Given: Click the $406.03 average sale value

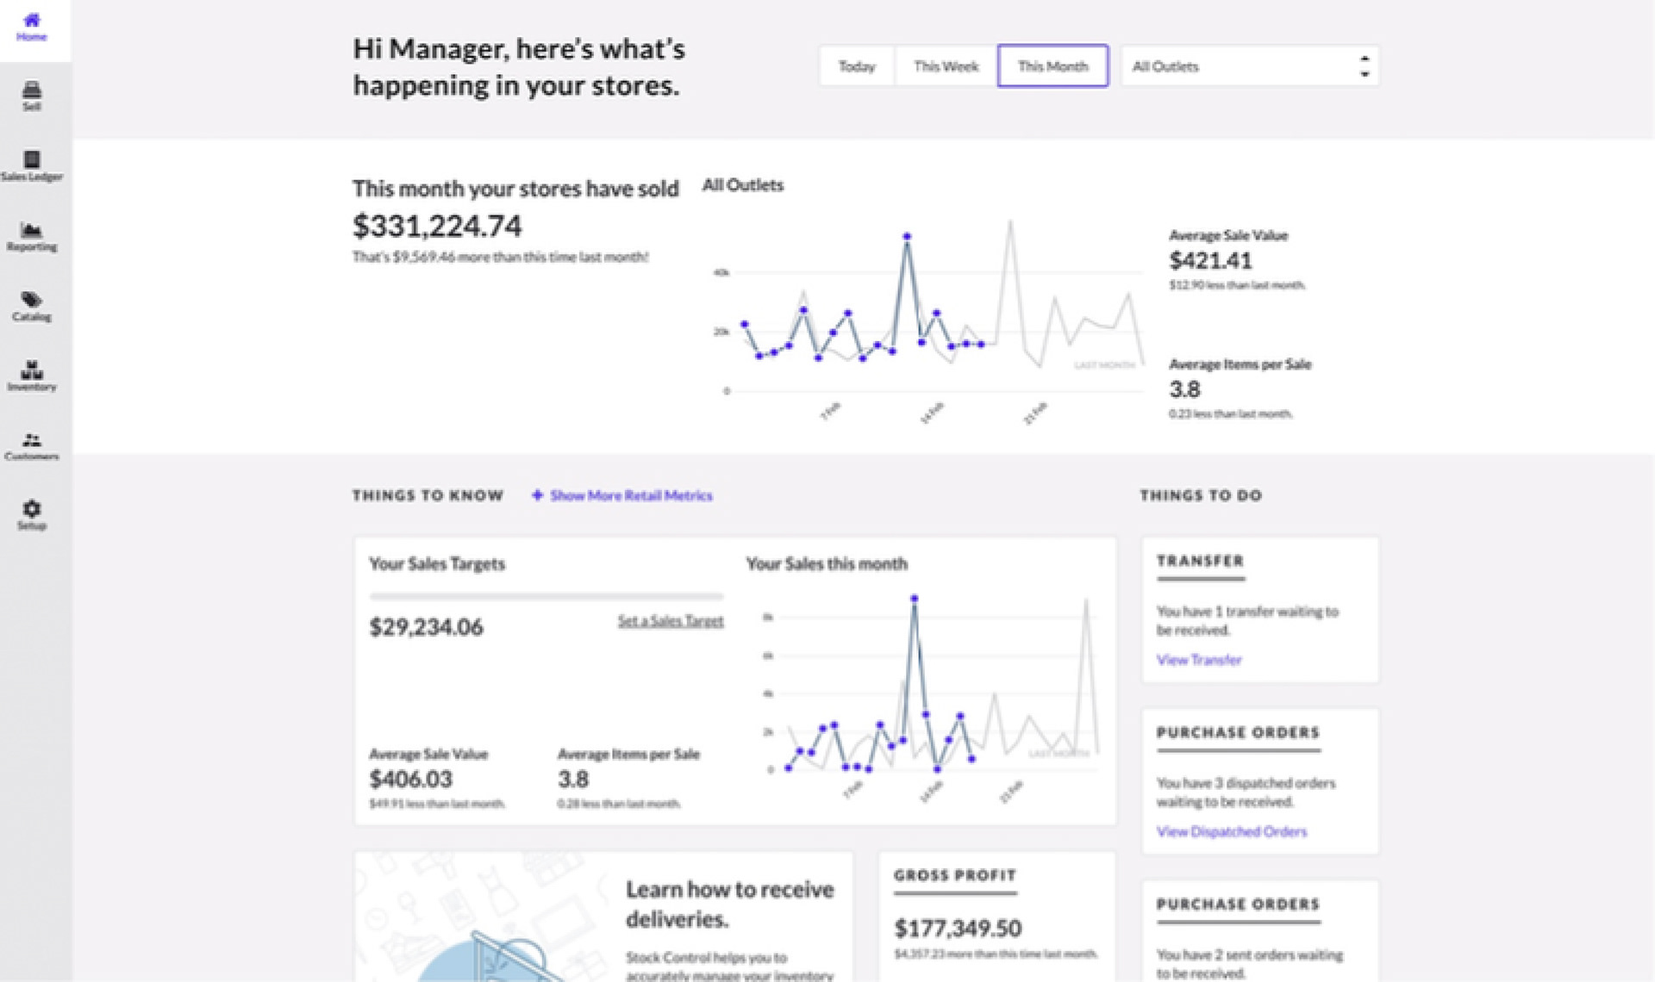Looking at the screenshot, I should coord(410,779).
